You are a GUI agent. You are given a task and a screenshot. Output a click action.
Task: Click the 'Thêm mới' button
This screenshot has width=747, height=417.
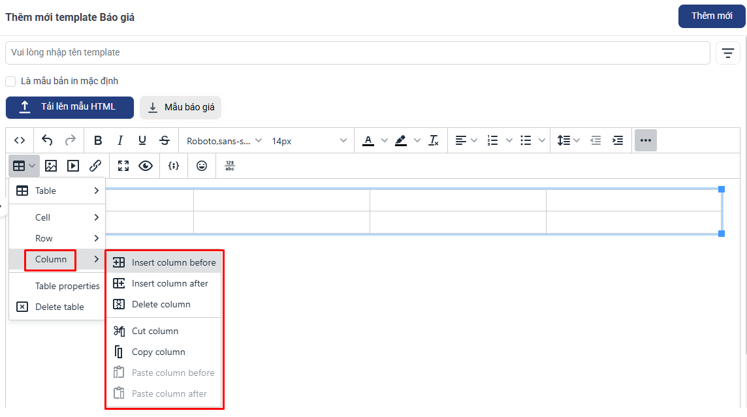coord(712,16)
